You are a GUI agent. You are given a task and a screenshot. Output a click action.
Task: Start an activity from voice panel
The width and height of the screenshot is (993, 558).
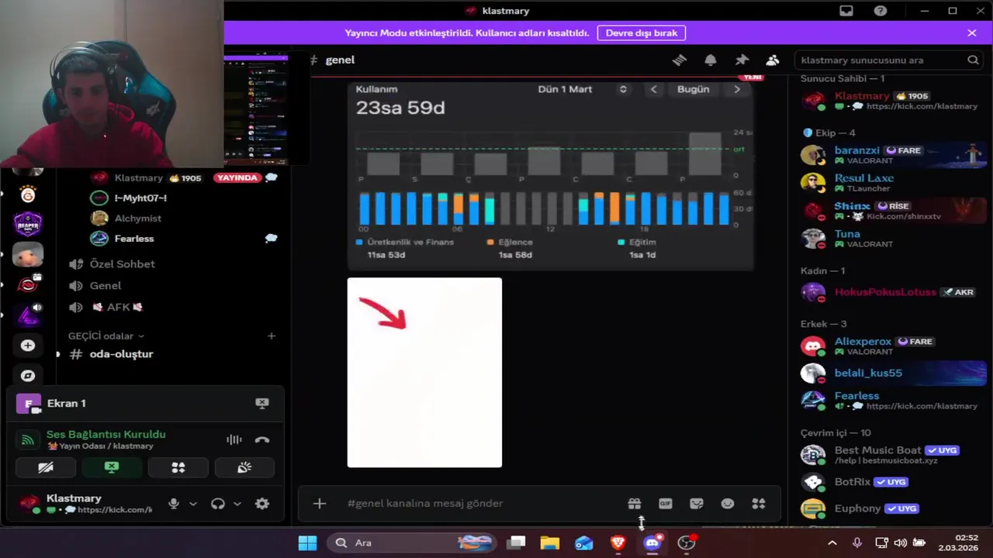coord(178,467)
